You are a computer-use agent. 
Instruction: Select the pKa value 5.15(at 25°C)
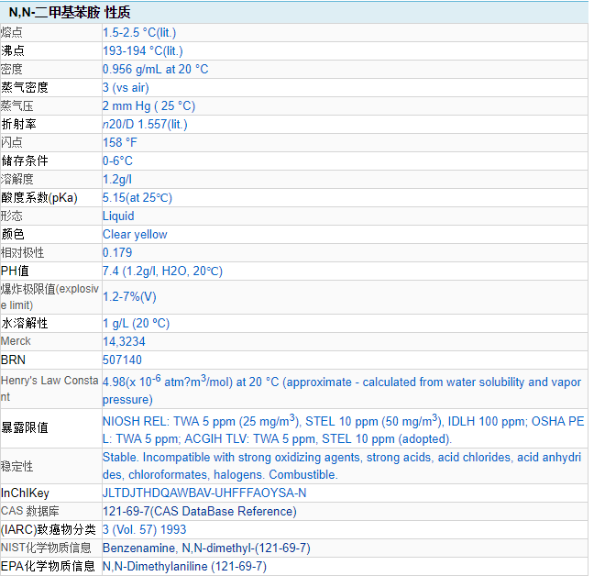click(137, 197)
